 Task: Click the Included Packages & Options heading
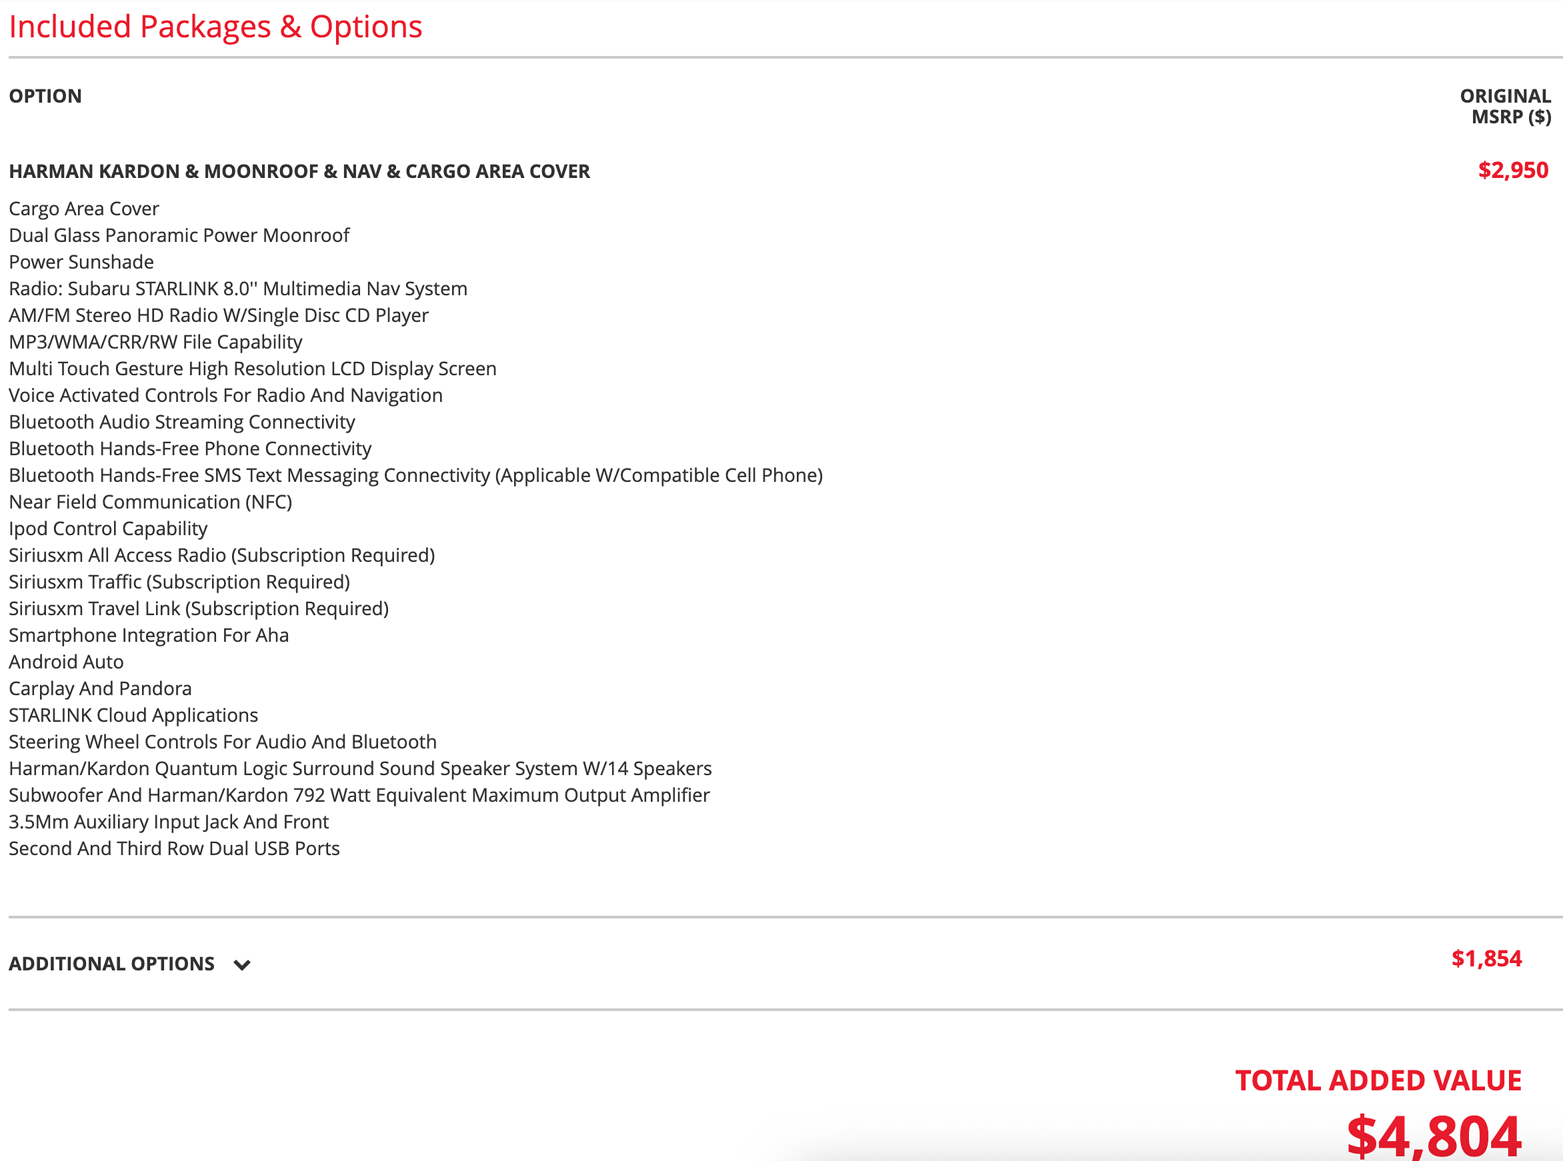[x=215, y=27]
